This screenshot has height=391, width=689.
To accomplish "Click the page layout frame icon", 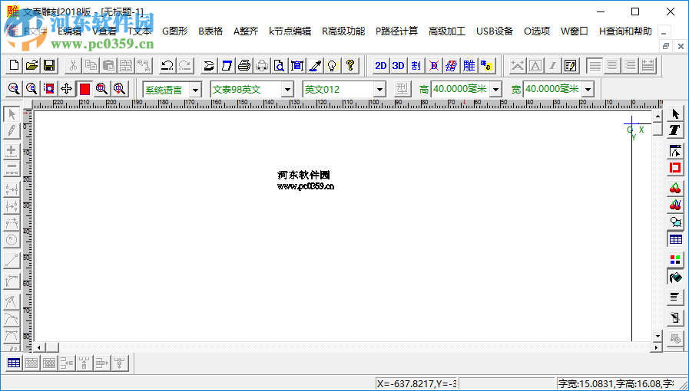I will pyautogui.click(x=297, y=66).
